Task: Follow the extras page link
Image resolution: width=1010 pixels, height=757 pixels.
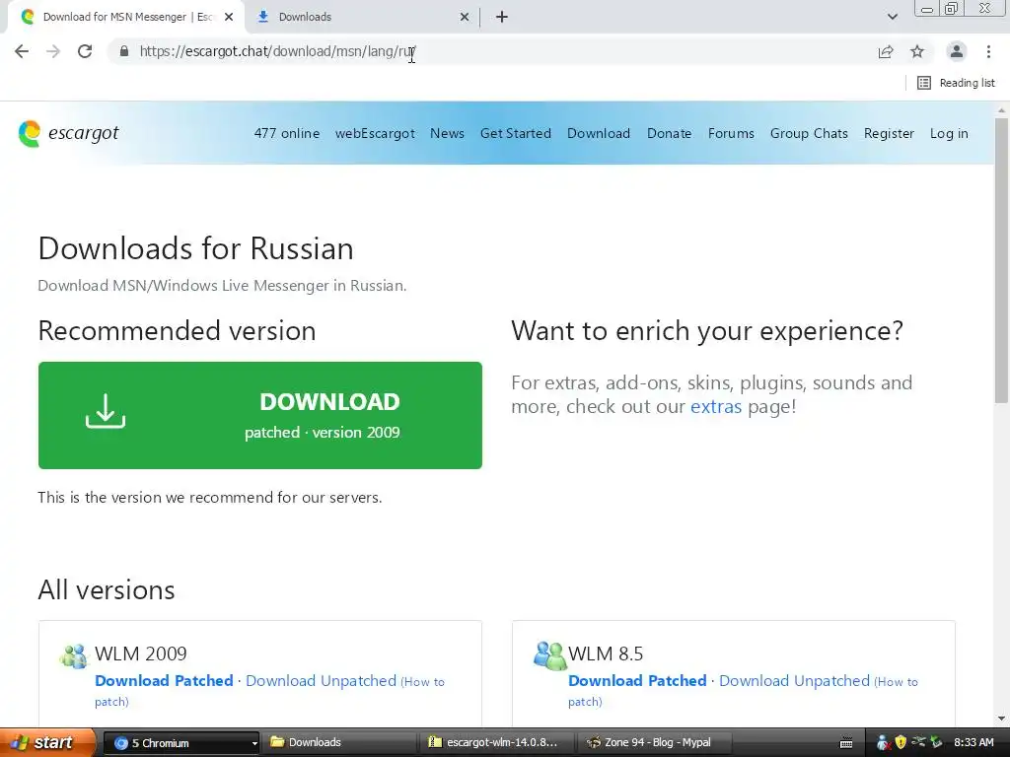Action: tap(716, 406)
